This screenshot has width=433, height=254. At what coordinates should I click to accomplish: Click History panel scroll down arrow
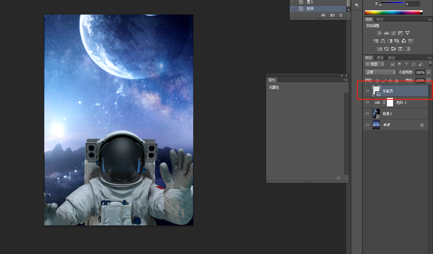click(348, 10)
